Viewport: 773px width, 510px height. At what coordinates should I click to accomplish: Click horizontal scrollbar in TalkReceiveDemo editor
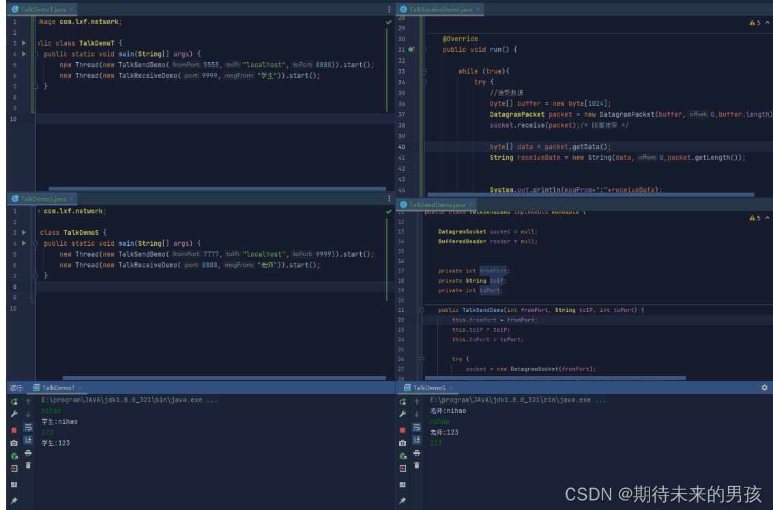591,195
